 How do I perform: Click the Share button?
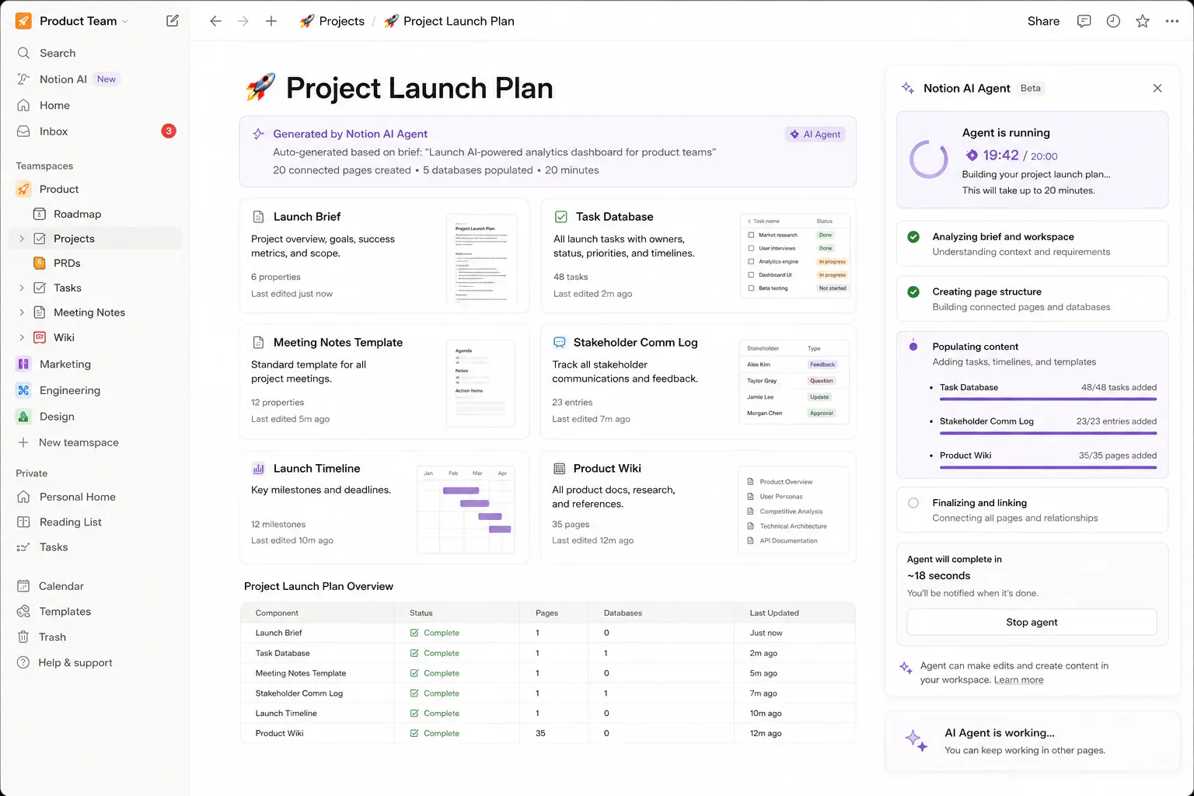click(1043, 21)
